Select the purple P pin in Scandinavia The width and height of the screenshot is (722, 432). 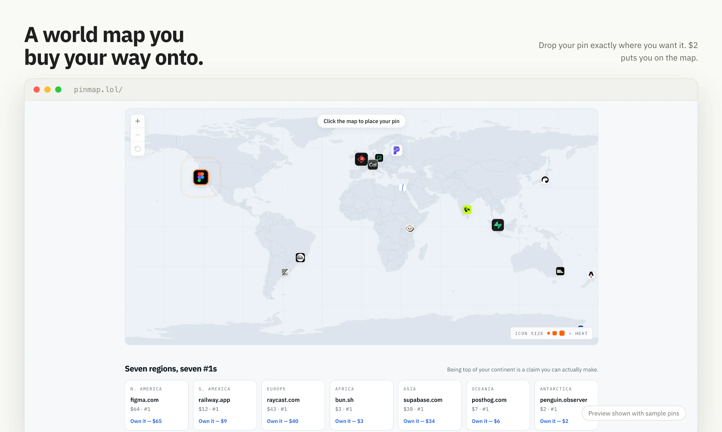[x=397, y=150]
